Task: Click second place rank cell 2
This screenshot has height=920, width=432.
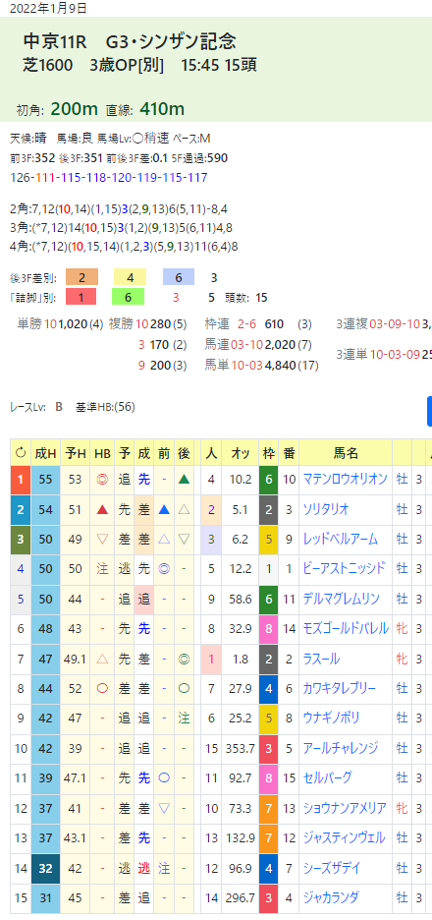Action: point(21,510)
